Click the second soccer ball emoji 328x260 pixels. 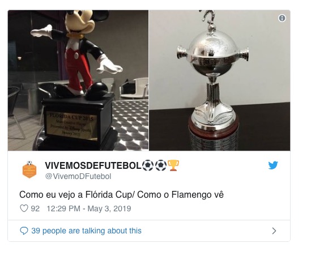(x=161, y=165)
